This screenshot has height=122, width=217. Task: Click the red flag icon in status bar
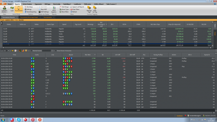click(185, 115)
